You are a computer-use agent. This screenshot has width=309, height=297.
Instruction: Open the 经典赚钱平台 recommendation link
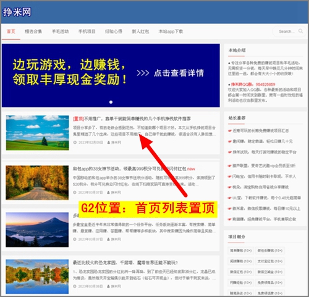coord(265,219)
